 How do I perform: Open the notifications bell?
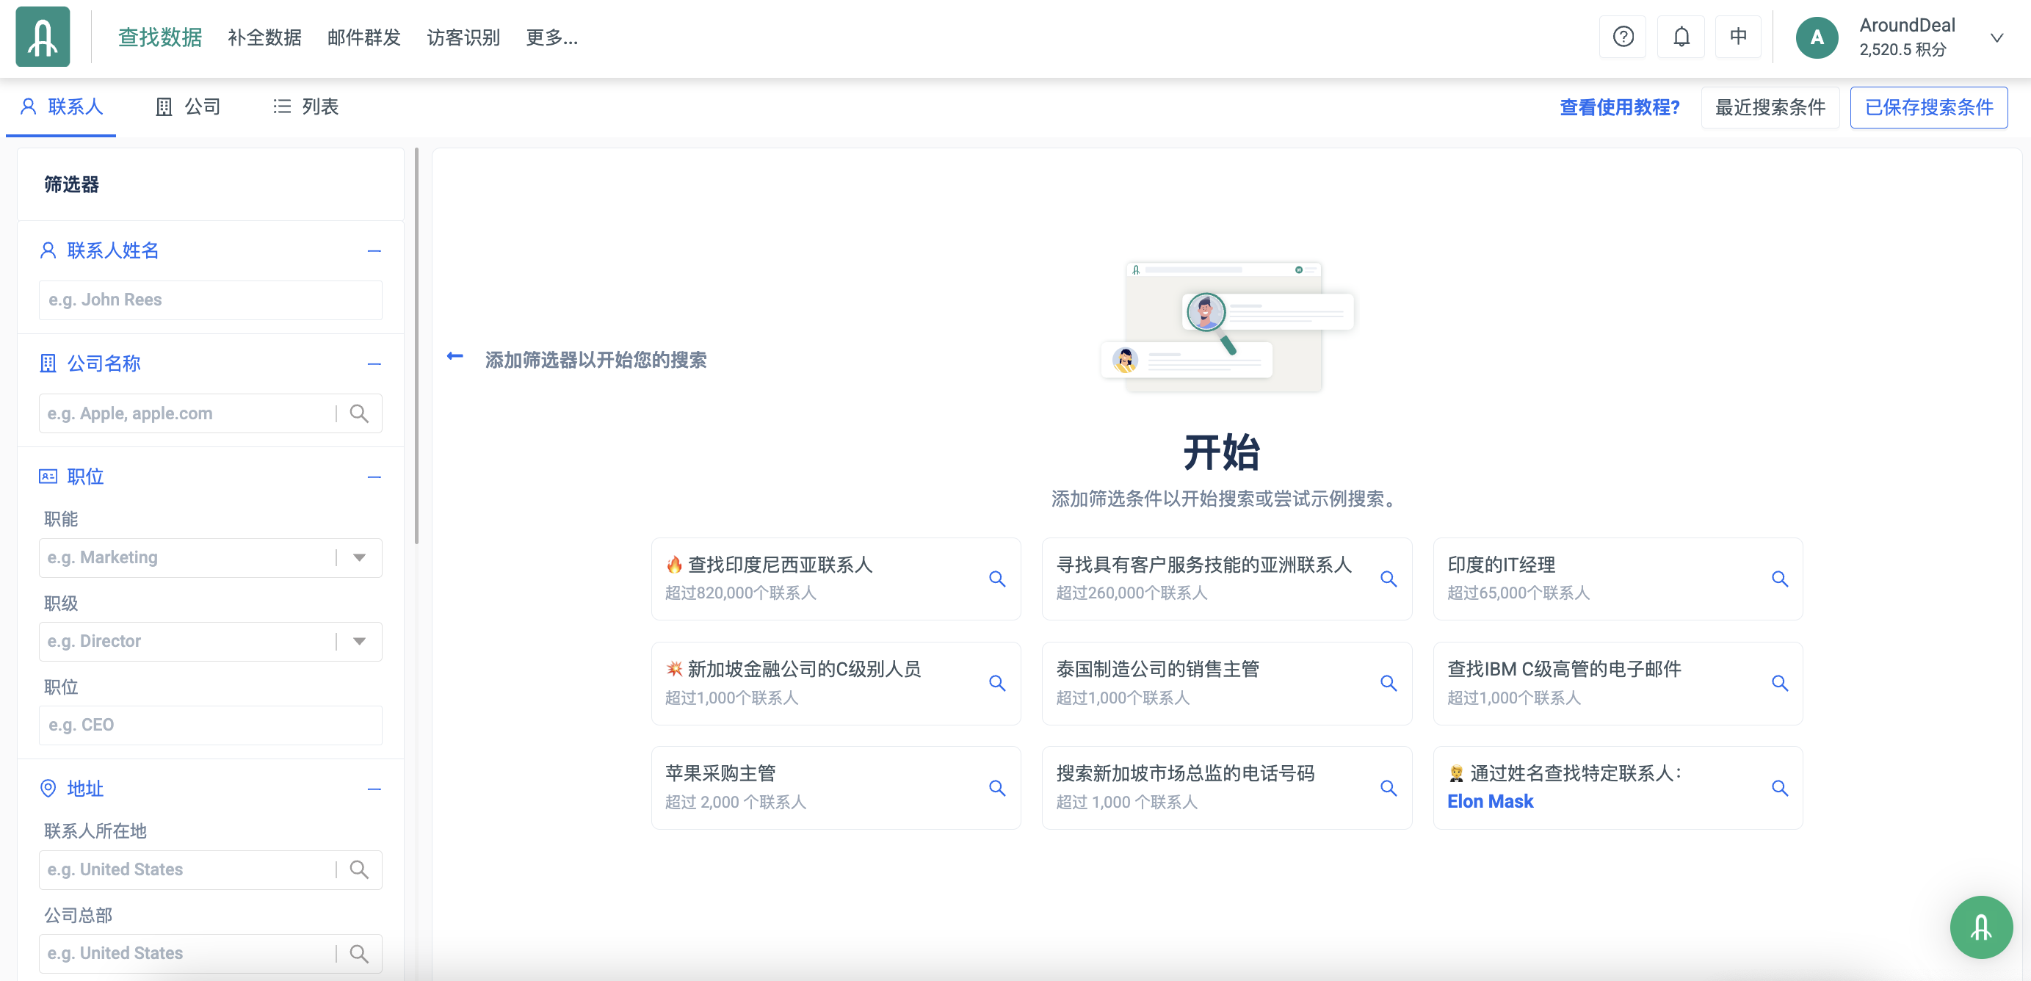[x=1681, y=37]
